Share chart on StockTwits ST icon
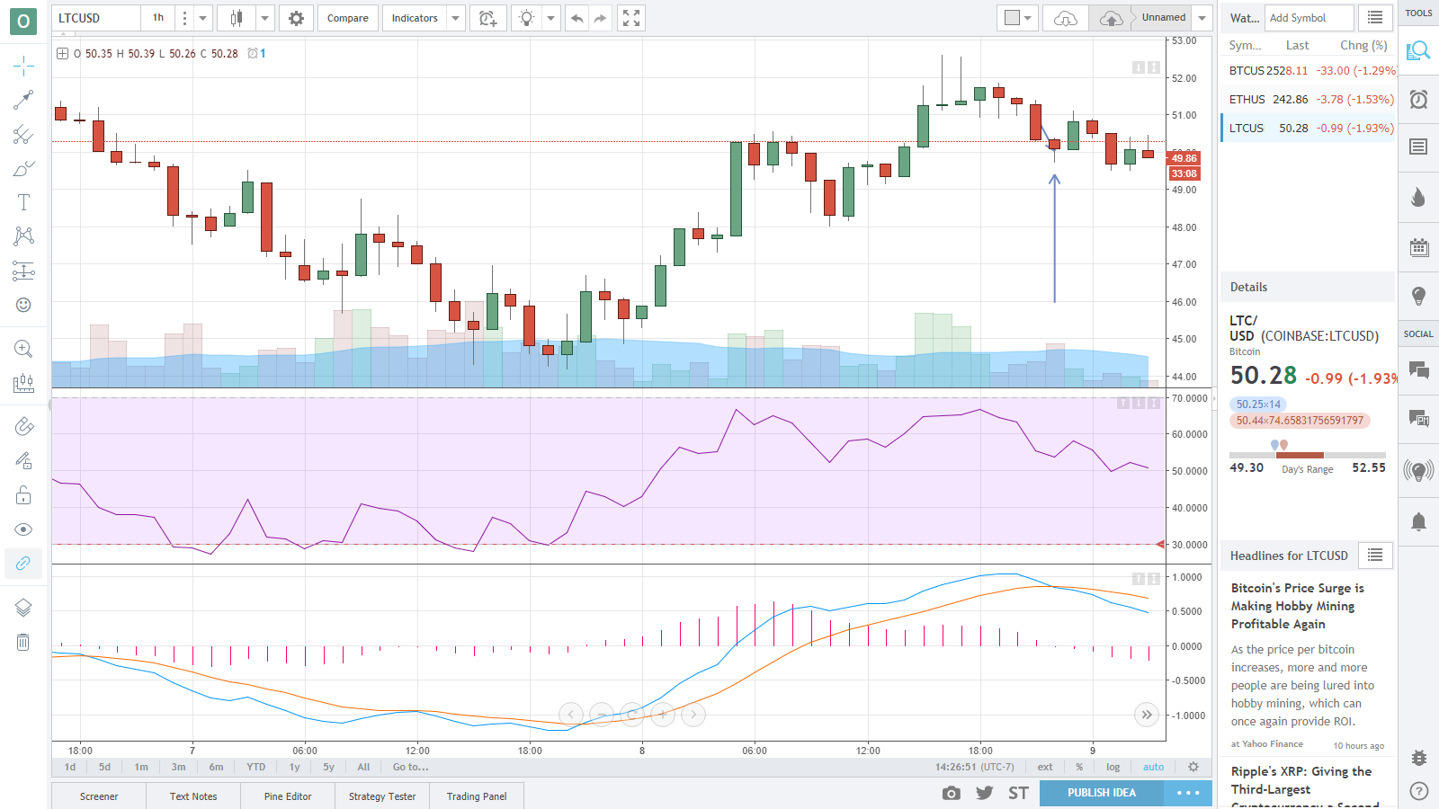1439x809 pixels. click(x=1018, y=793)
